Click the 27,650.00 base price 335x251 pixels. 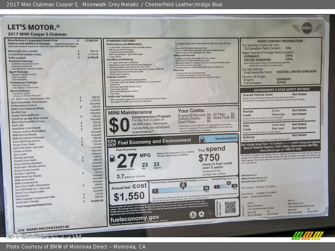(x=91, y=40)
